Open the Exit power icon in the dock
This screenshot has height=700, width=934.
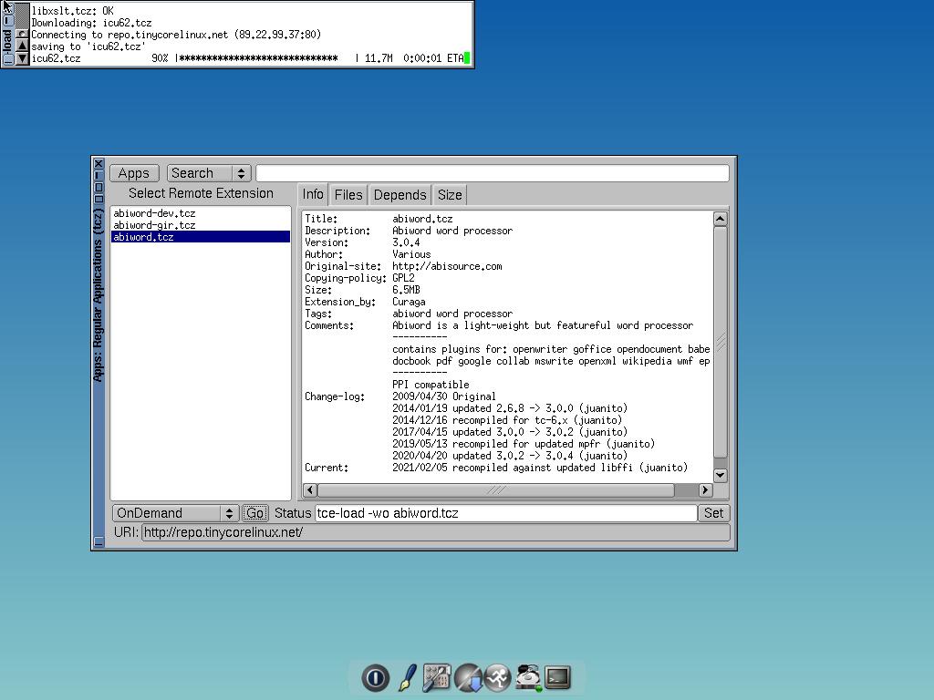(375, 677)
